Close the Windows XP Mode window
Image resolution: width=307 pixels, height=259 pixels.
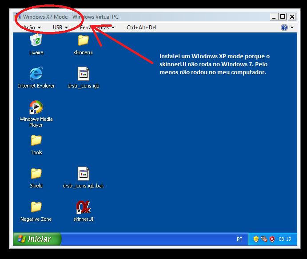292,16
